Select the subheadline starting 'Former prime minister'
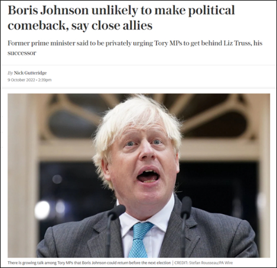Image resolution: width=277 pixels, height=268 pixels. tap(135, 48)
